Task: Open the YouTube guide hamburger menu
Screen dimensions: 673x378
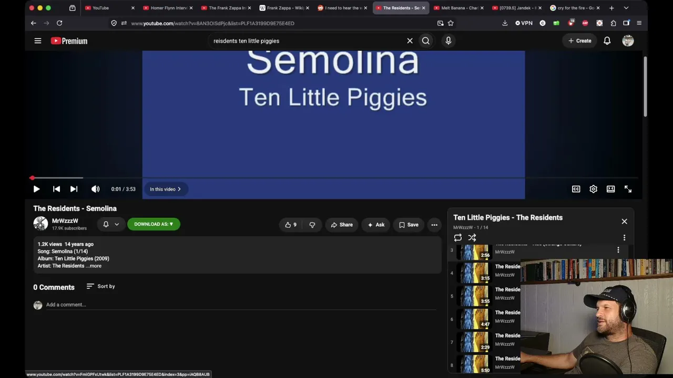Action: click(38, 41)
